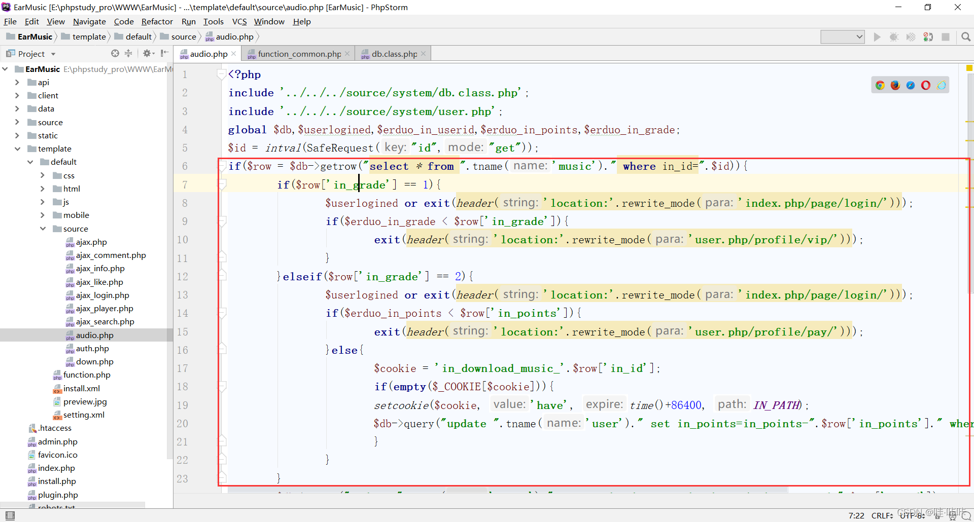Open file in Safari browser icon

tap(911, 85)
